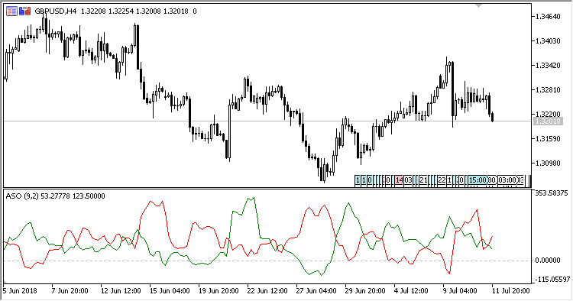This screenshot has width=573, height=301.
Task: Click the chart shift triangle marker at top
Action: coord(479,5)
